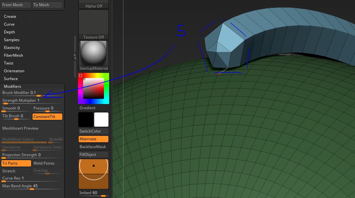Viewport: 355px width, 198px height.
Task: Open the Texture Off selector
Action: pyautogui.click(x=94, y=25)
